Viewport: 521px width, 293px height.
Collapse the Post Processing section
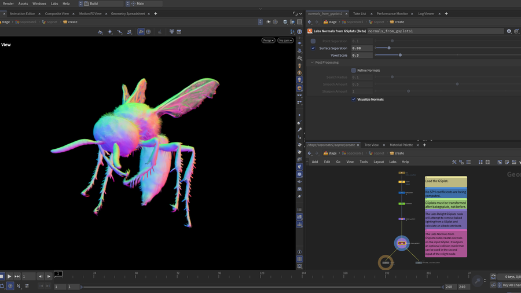point(312,63)
